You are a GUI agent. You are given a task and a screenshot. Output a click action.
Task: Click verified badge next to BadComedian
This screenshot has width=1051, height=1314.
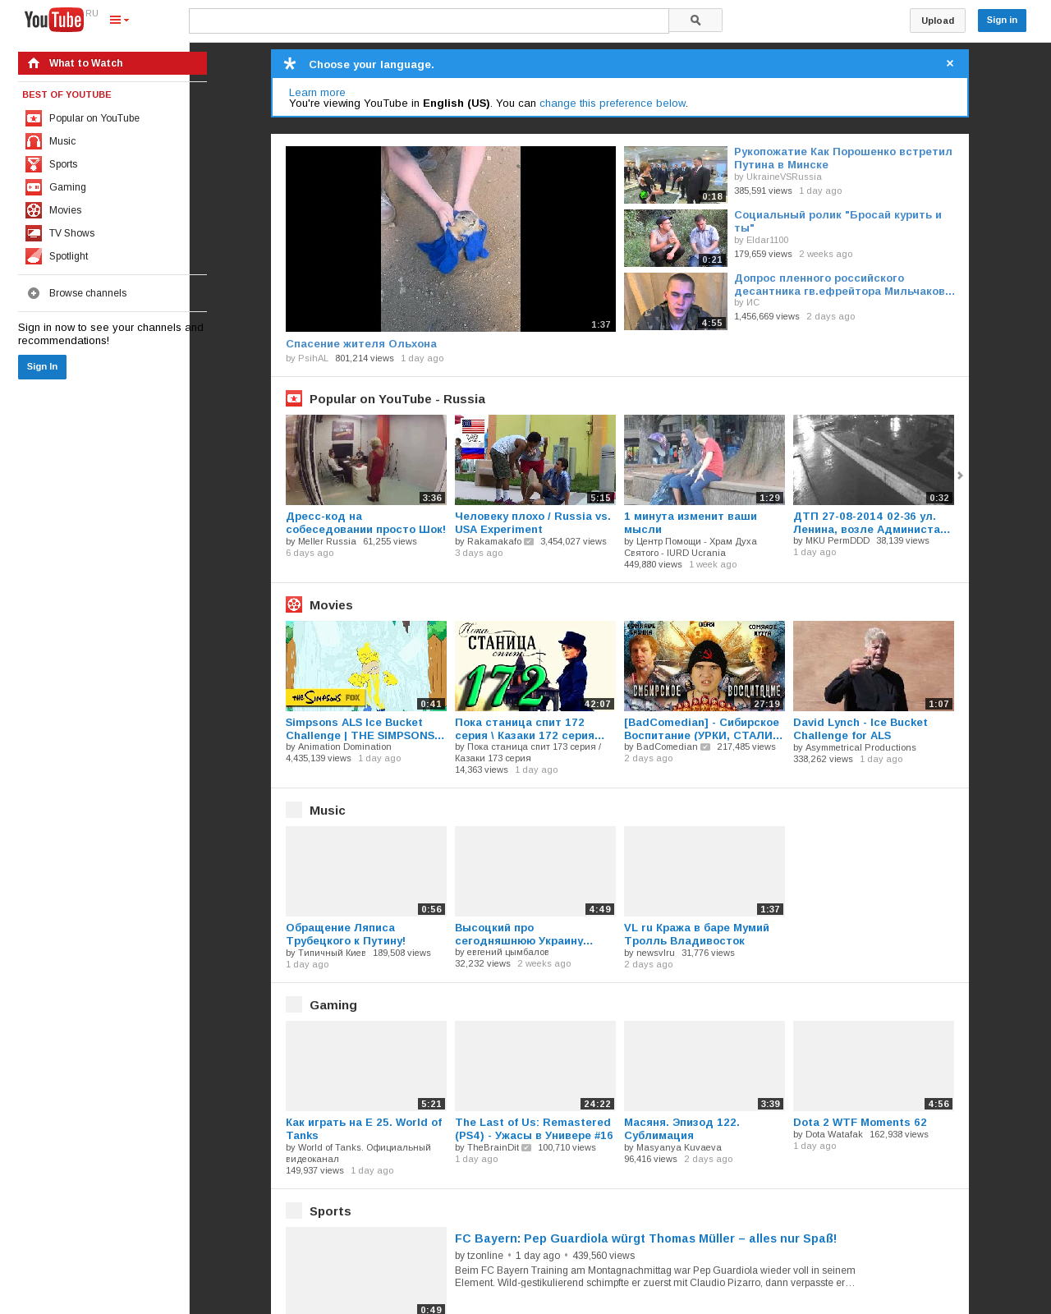tap(705, 747)
